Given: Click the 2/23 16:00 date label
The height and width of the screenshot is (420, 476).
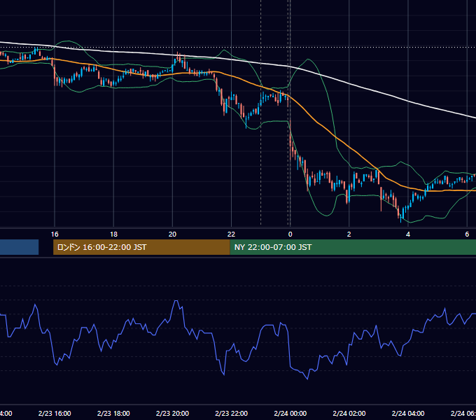Looking at the screenshot, I should (55, 413).
